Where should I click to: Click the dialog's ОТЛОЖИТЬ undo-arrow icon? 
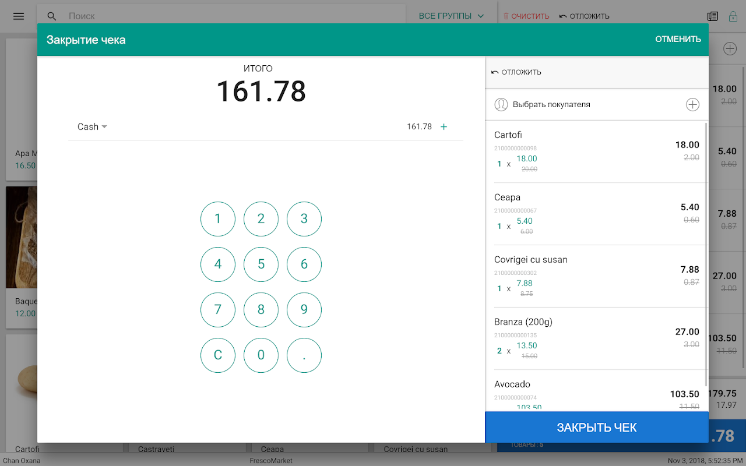pos(495,72)
